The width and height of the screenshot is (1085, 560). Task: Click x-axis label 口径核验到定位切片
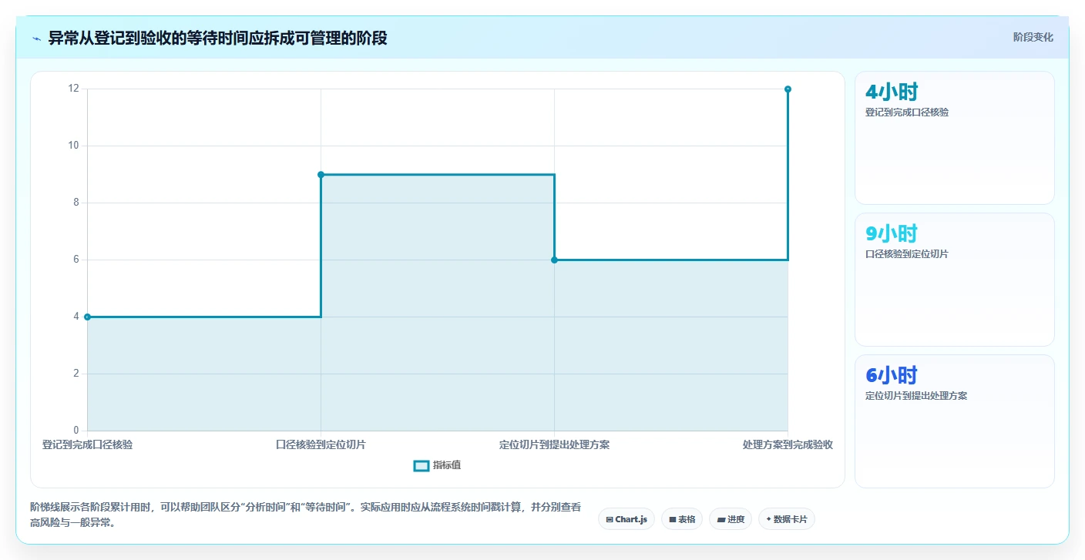pos(321,444)
